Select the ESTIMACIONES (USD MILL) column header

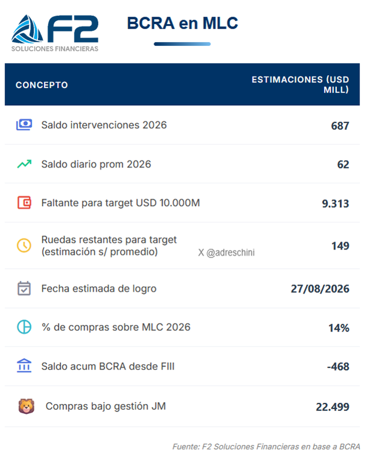point(300,84)
